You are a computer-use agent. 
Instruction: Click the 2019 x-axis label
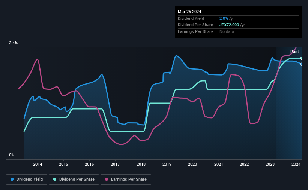coord(167,164)
